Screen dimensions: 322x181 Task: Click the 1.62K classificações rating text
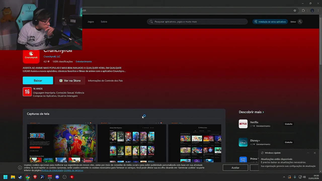point(63,62)
